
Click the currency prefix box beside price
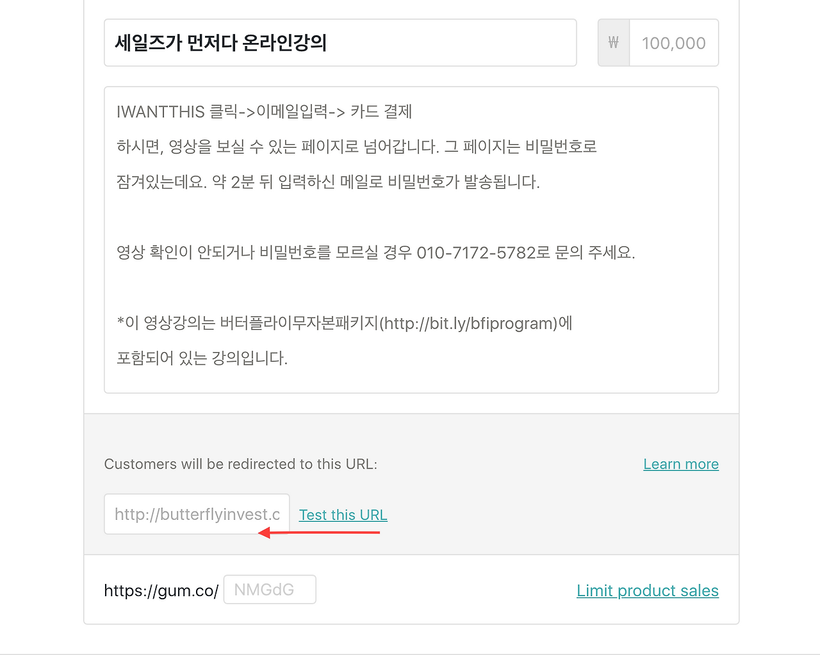pos(613,42)
